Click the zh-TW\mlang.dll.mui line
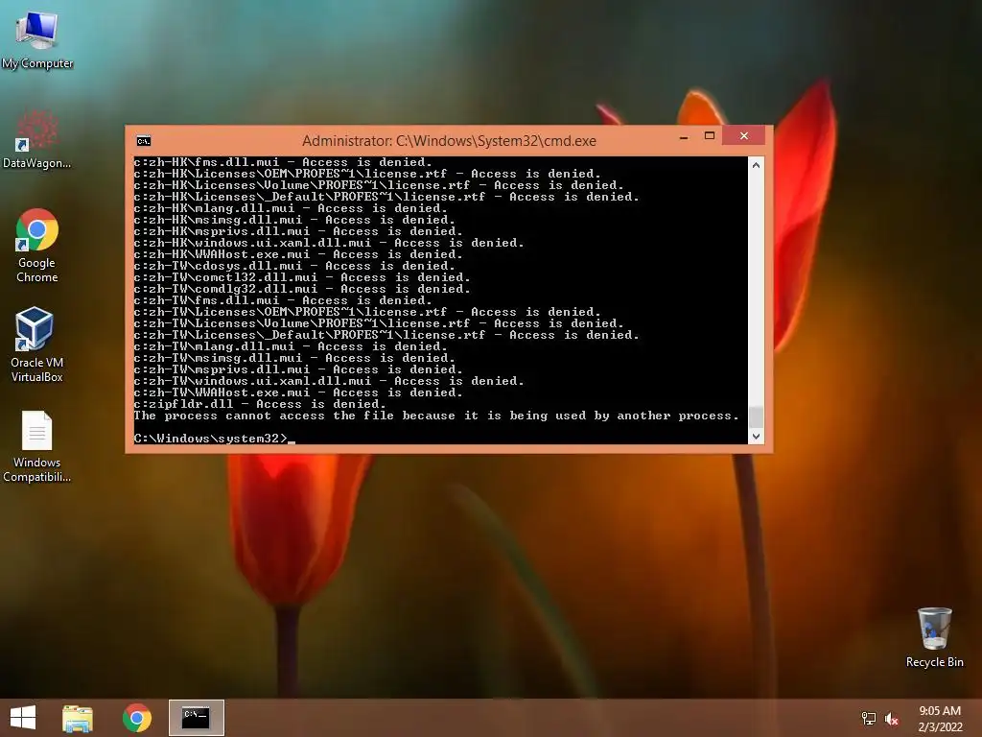This screenshot has width=982, height=737. (291, 346)
